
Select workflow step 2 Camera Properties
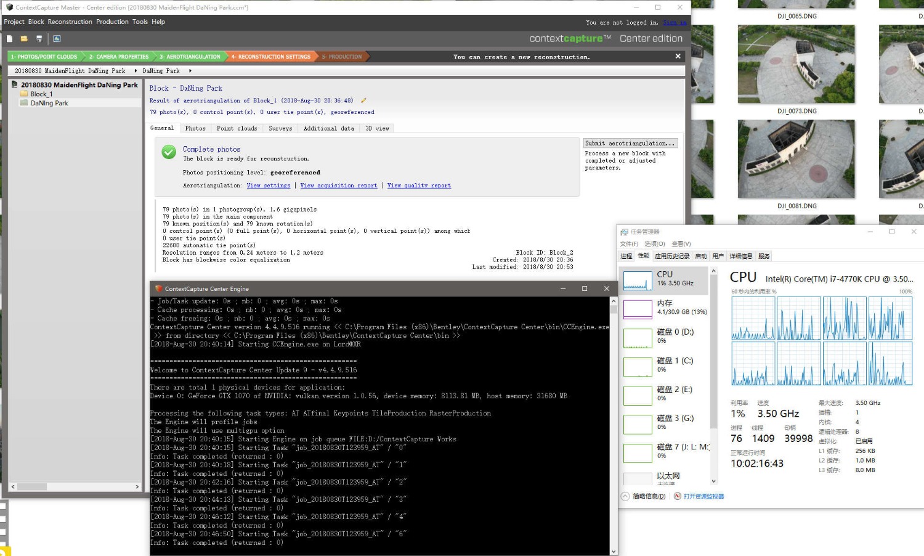coord(119,57)
